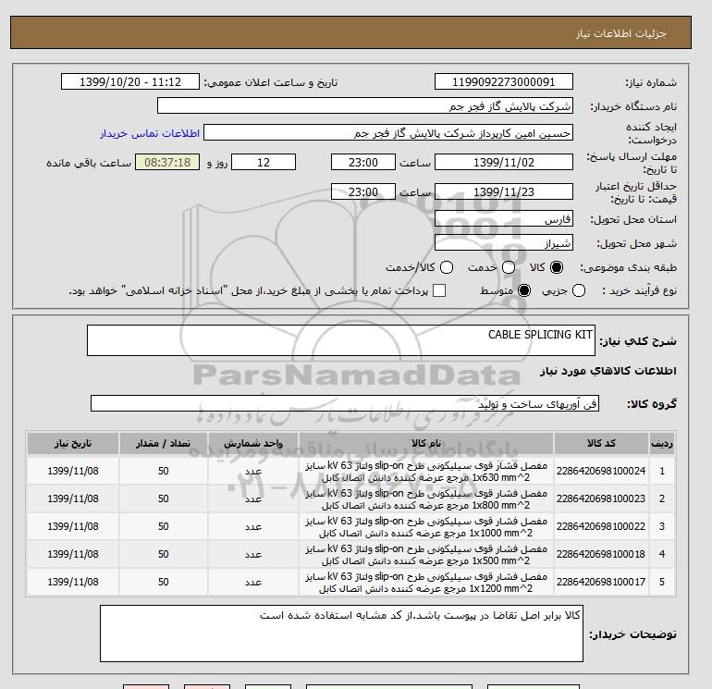Viewport: 712px width, 689px height.
Task: Choose the متوسط purchase process option
Action: point(524,290)
